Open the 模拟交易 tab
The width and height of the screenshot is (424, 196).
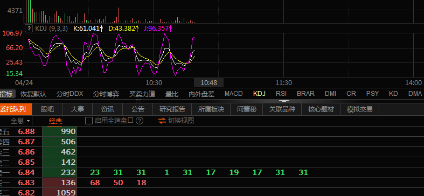360,109
